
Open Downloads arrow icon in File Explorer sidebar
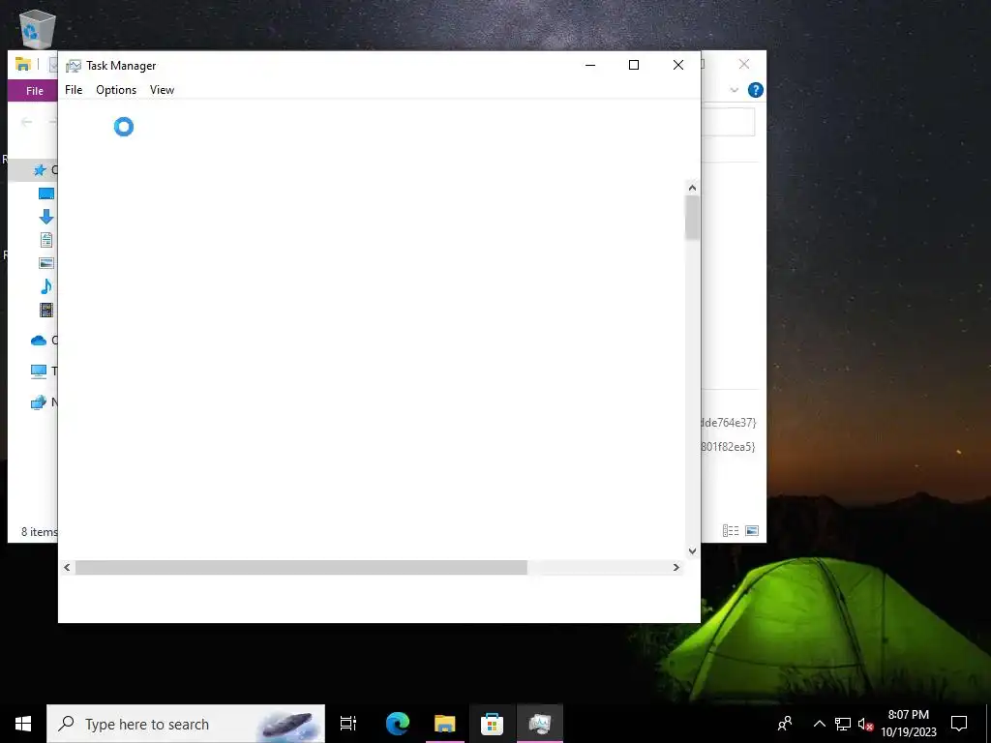pyautogui.click(x=46, y=217)
